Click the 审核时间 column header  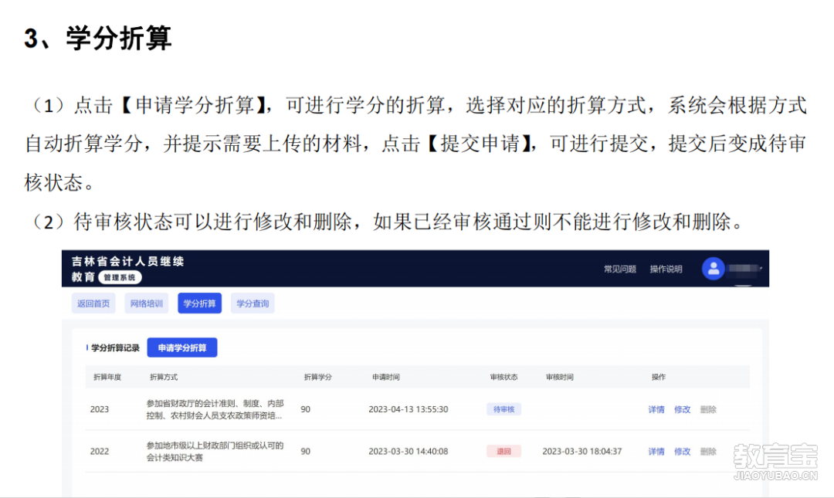tap(560, 377)
